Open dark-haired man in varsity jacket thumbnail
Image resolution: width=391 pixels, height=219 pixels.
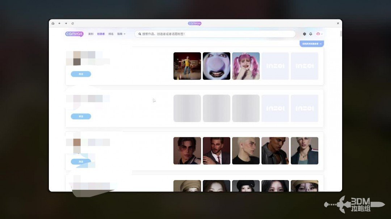pyautogui.click(x=187, y=151)
